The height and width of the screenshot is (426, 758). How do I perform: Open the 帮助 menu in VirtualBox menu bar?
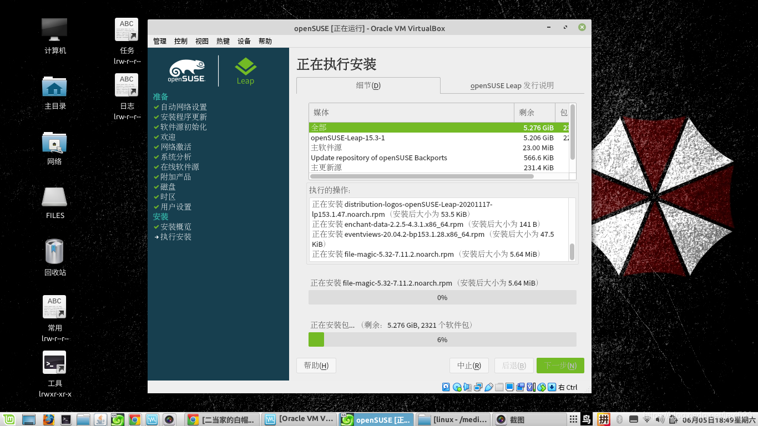tap(265, 41)
